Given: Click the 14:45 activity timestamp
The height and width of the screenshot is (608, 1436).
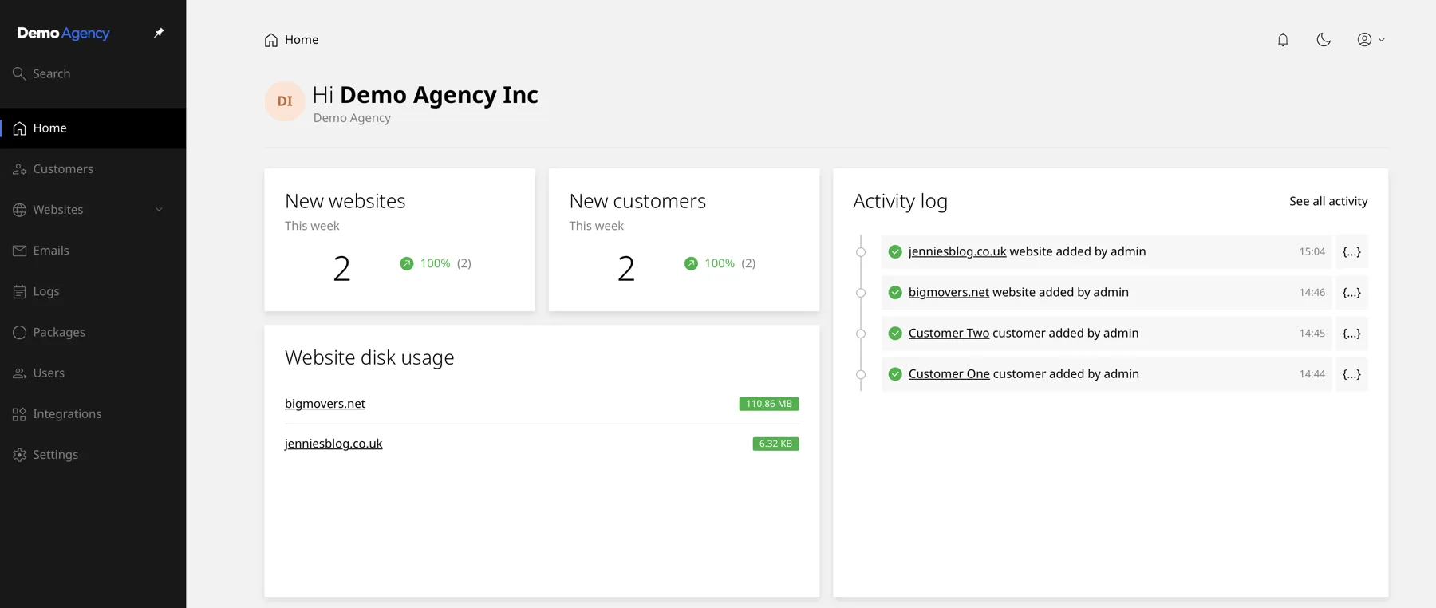Looking at the screenshot, I should click(1312, 333).
